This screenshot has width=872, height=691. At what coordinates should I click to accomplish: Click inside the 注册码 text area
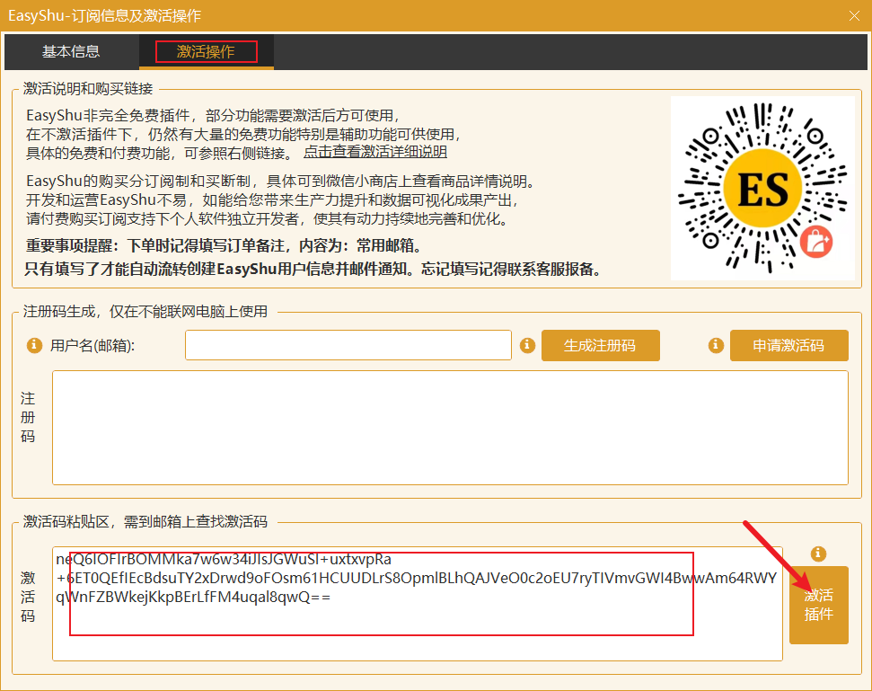click(x=450, y=428)
